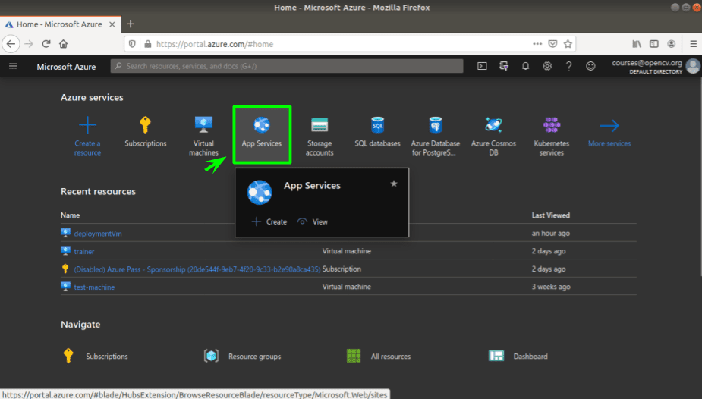Image resolution: width=702 pixels, height=399 pixels.
Task: Toggle the Firefox sidebar icon
Action: coord(654,44)
